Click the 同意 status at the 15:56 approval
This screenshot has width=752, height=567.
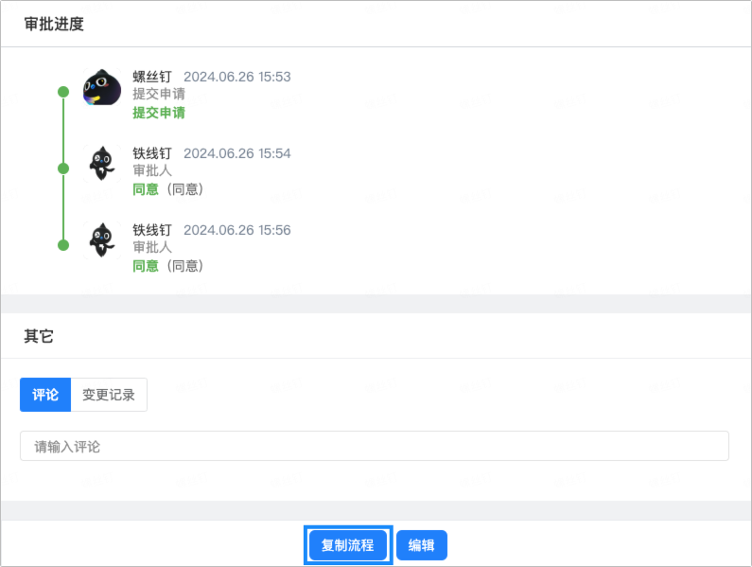[146, 266]
